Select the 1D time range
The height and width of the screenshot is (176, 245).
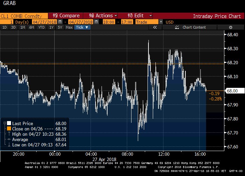(x=5, y=27)
